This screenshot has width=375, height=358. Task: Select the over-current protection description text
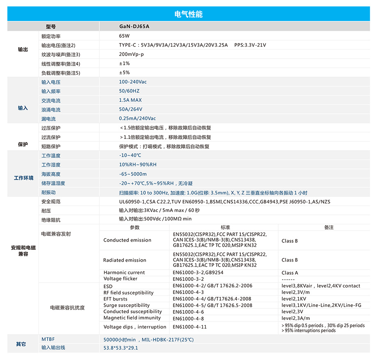[165, 137]
